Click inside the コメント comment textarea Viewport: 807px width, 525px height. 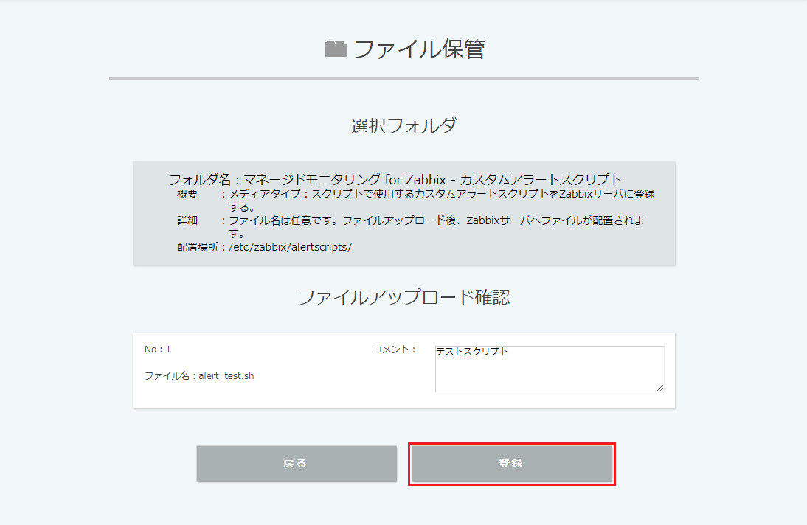click(x=550, y=369)
